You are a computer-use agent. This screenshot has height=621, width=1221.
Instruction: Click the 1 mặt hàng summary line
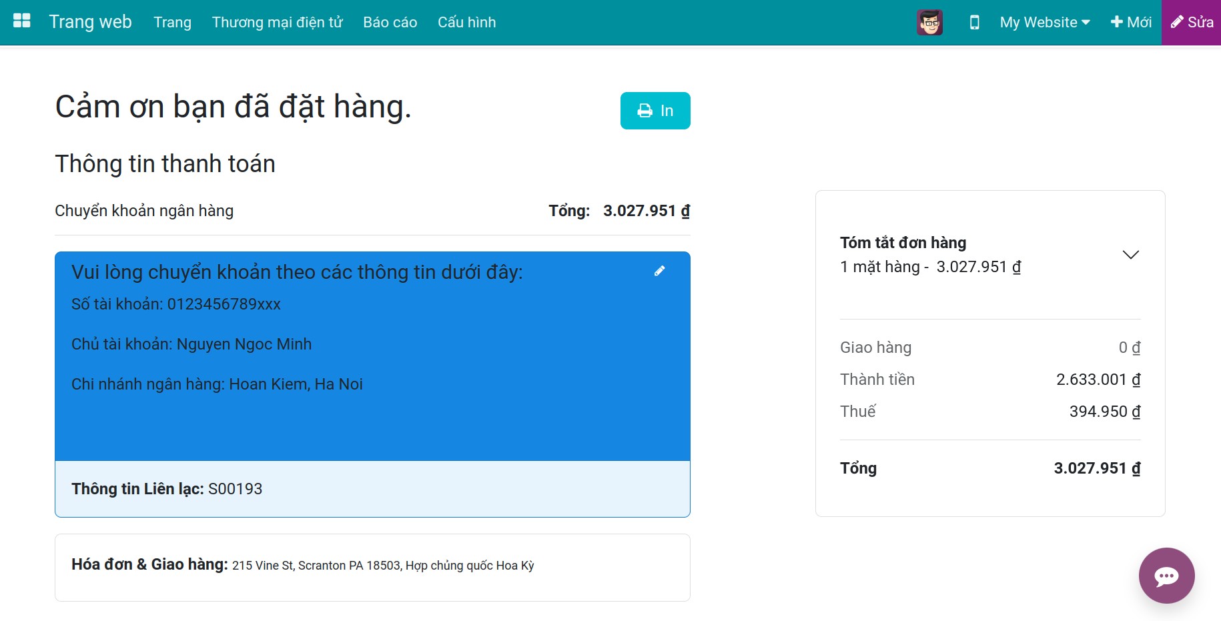(930, 267)
